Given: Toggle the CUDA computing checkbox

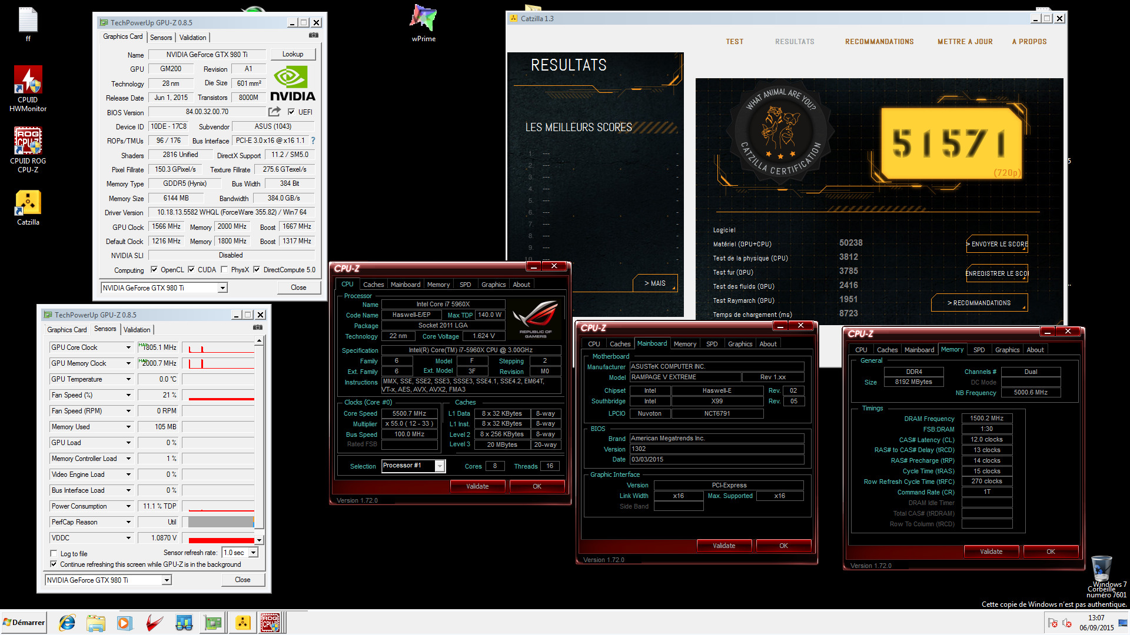Looking at the screenshot, I should coord(191,270).
